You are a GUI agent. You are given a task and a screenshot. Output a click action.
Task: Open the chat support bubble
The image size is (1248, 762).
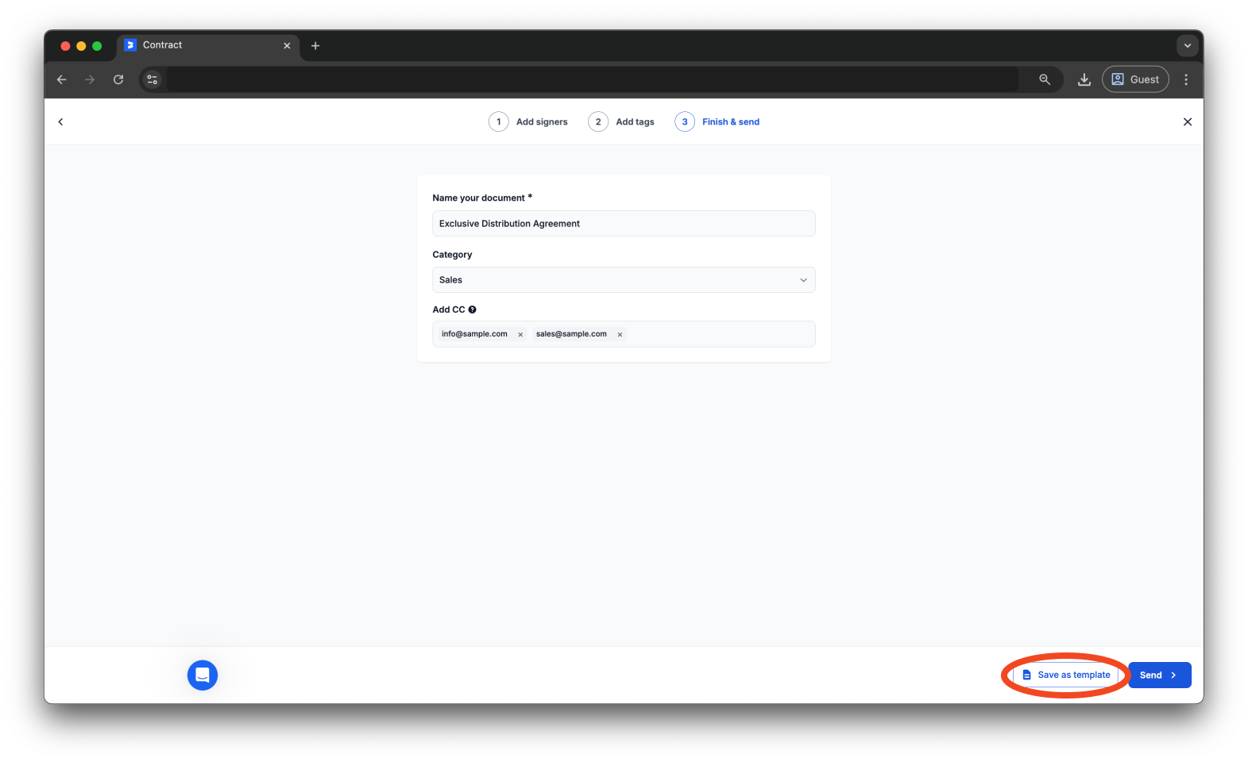(203, 675)
